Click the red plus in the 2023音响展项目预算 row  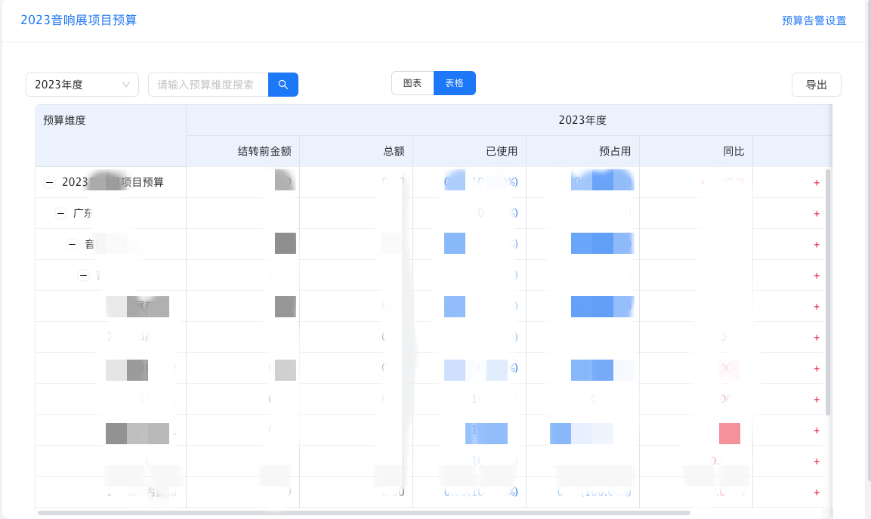pyautogui.click(x=816, y=183)
